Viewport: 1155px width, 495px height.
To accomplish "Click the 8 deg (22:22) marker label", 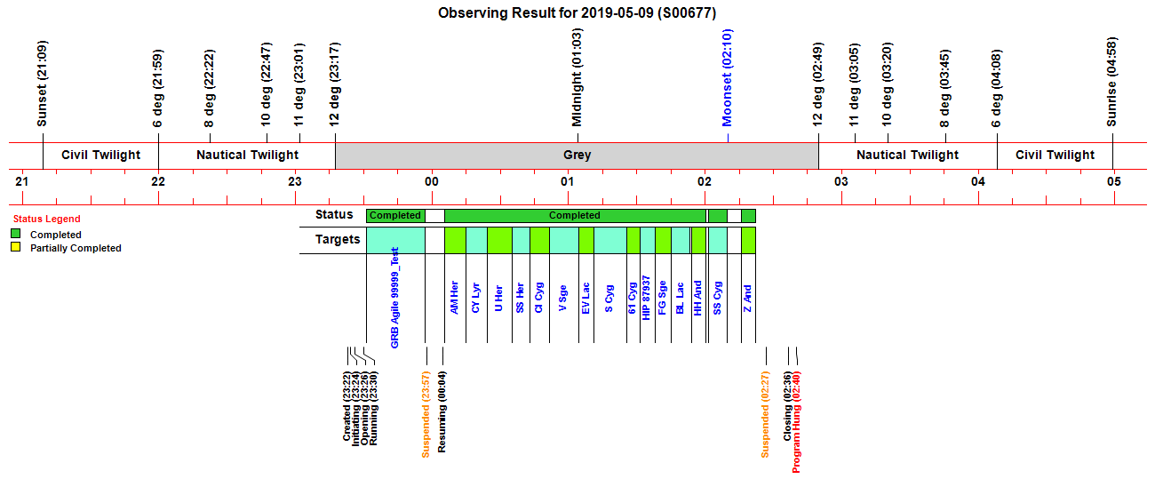I will (210, 86).
